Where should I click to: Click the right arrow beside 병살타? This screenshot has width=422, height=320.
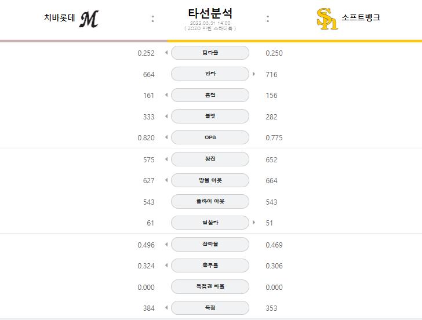(254, 222)
